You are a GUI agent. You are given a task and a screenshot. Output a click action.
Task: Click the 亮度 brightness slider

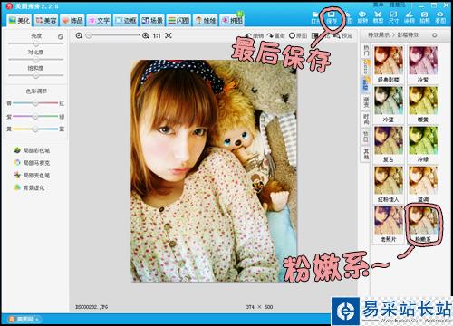click(x=36, y=43)
